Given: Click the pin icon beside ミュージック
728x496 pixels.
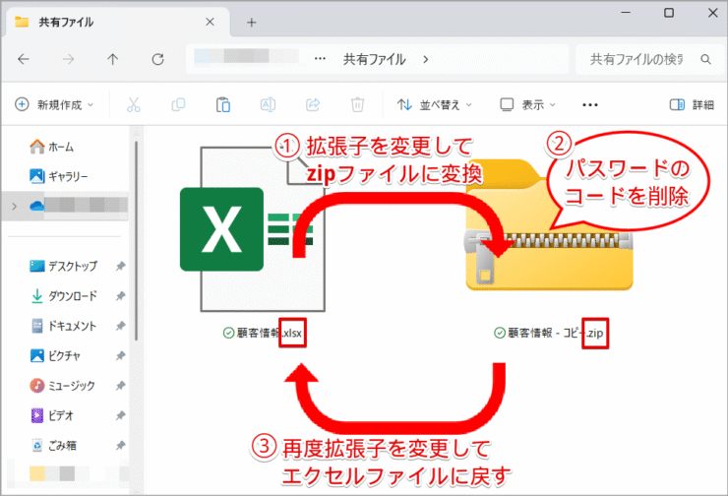Looking at the screenshot, I should (120, 386).
